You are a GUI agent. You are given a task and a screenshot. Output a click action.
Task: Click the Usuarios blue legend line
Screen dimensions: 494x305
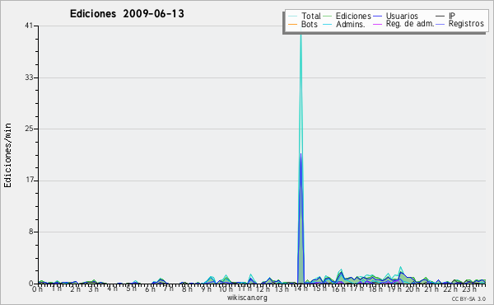(377, 16)
